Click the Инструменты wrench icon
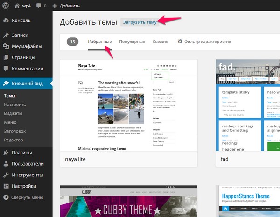This screenshot has height=217, width=280. click(6, 175)
